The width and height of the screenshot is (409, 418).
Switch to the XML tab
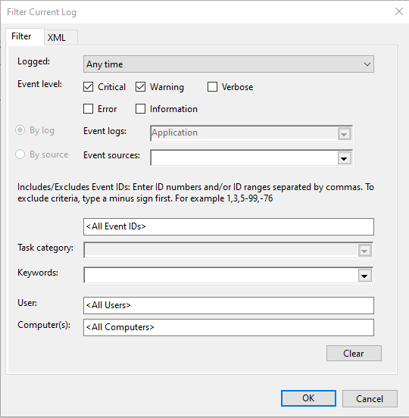tap(61, 37)
